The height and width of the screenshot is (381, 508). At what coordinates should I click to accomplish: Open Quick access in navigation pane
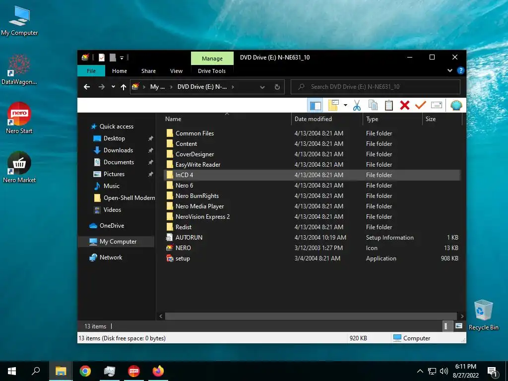pyautogui.click(x=116, y=127)
